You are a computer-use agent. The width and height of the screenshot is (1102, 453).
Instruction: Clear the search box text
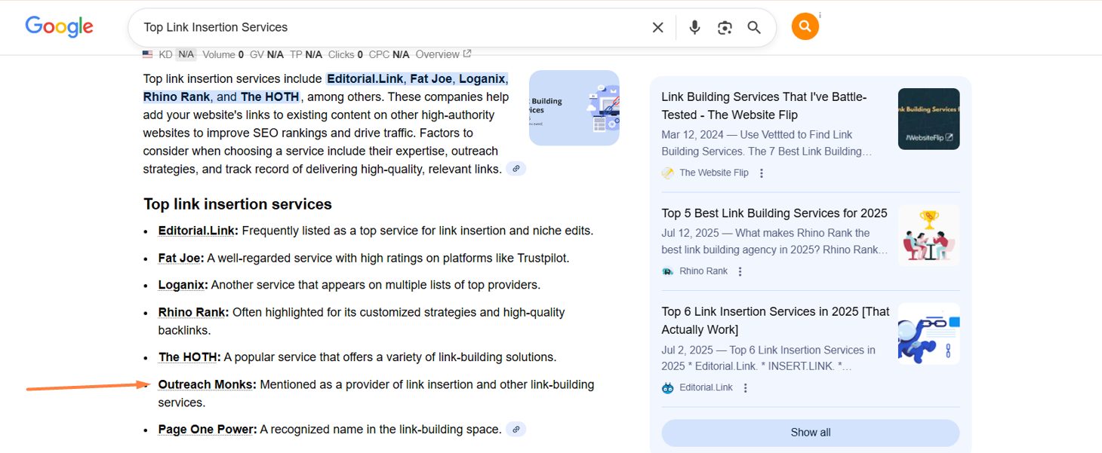pos(657,28)
